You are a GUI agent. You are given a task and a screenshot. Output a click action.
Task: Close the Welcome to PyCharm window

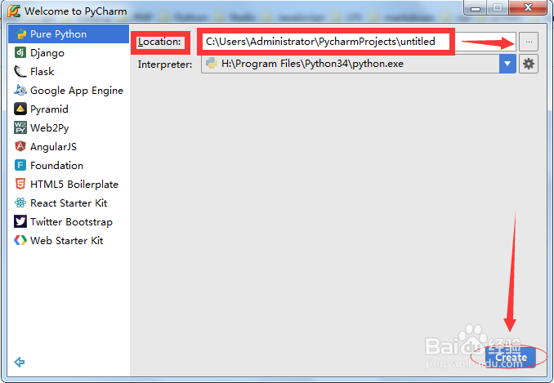click(528, 7)
